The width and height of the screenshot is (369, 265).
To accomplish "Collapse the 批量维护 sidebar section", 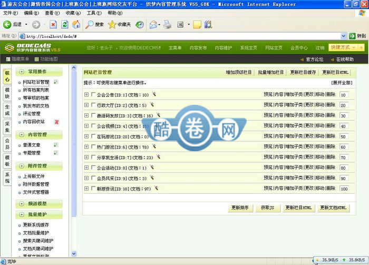I will (x=22, y=214).
